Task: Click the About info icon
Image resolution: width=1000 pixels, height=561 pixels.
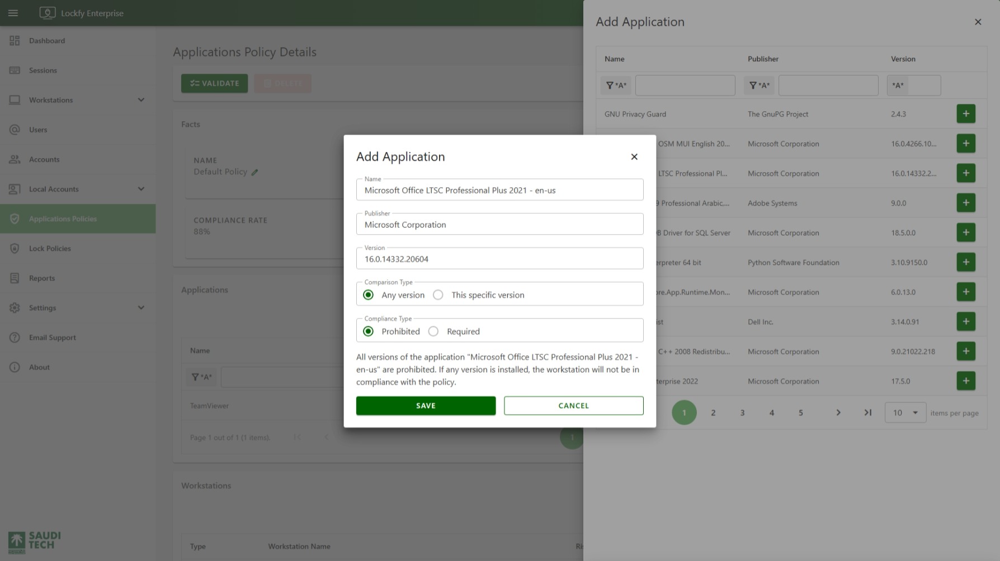Action: coord(15,367)
